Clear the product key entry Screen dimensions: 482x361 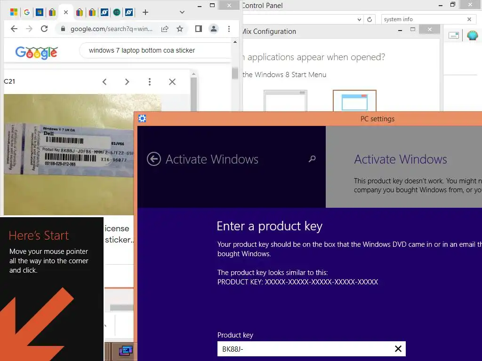[398, 349]
